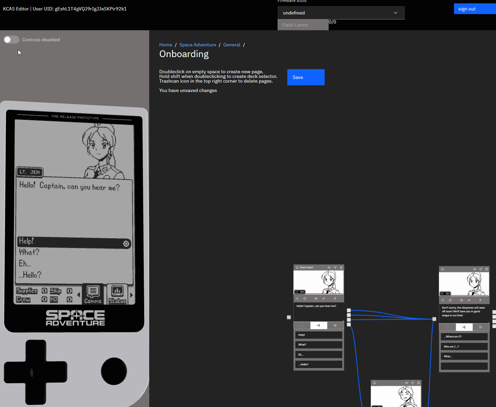
Task: Delete the Don't worry page with trashcan icon
Action: pos(487,269)
